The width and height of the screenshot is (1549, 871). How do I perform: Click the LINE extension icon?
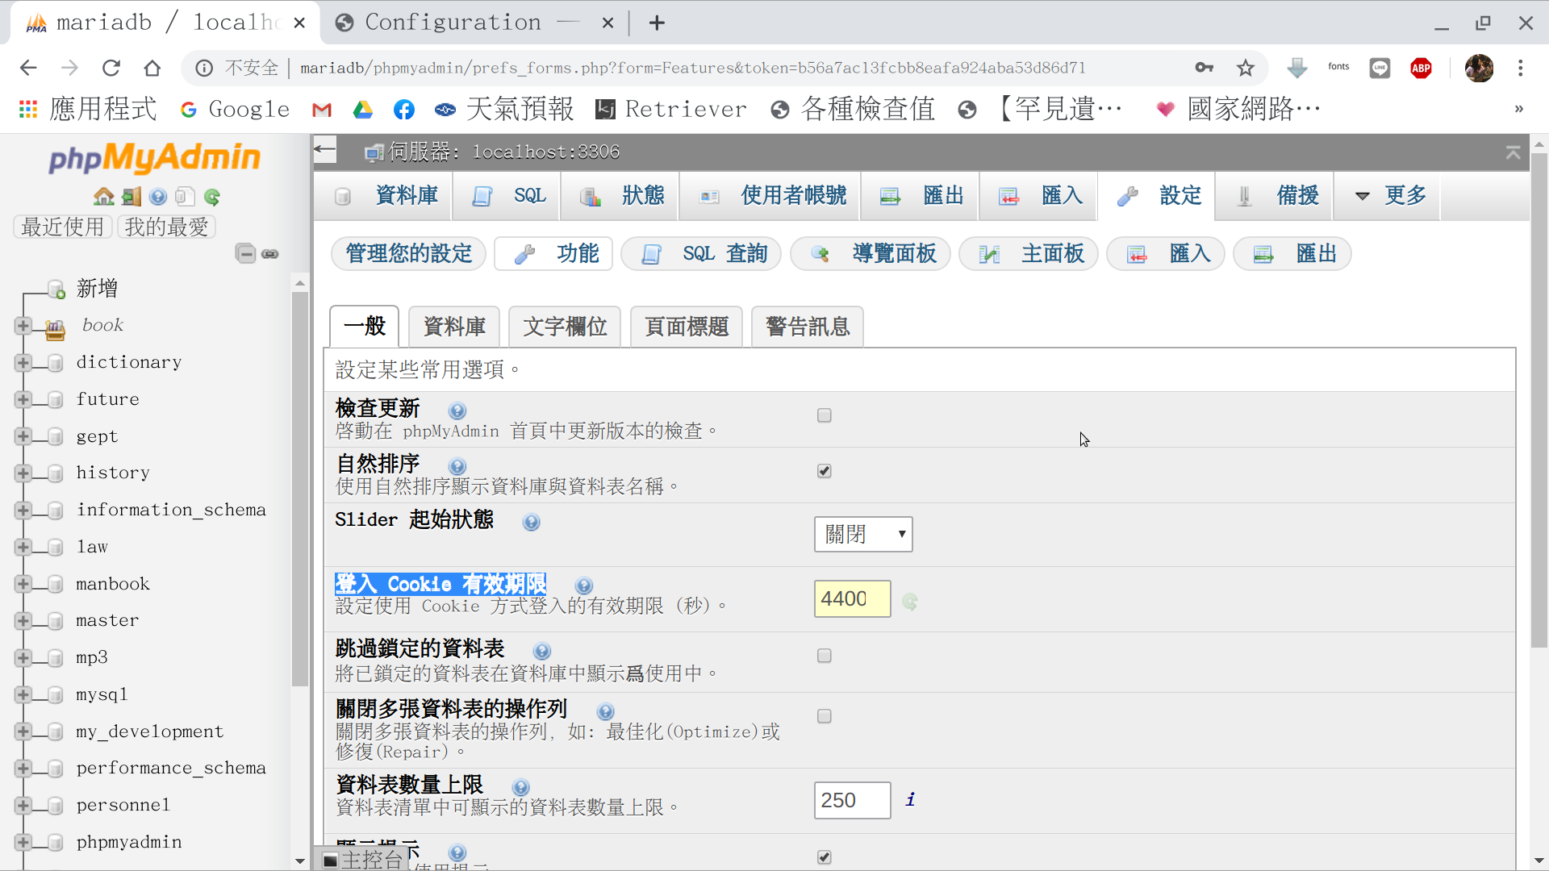1380,68
